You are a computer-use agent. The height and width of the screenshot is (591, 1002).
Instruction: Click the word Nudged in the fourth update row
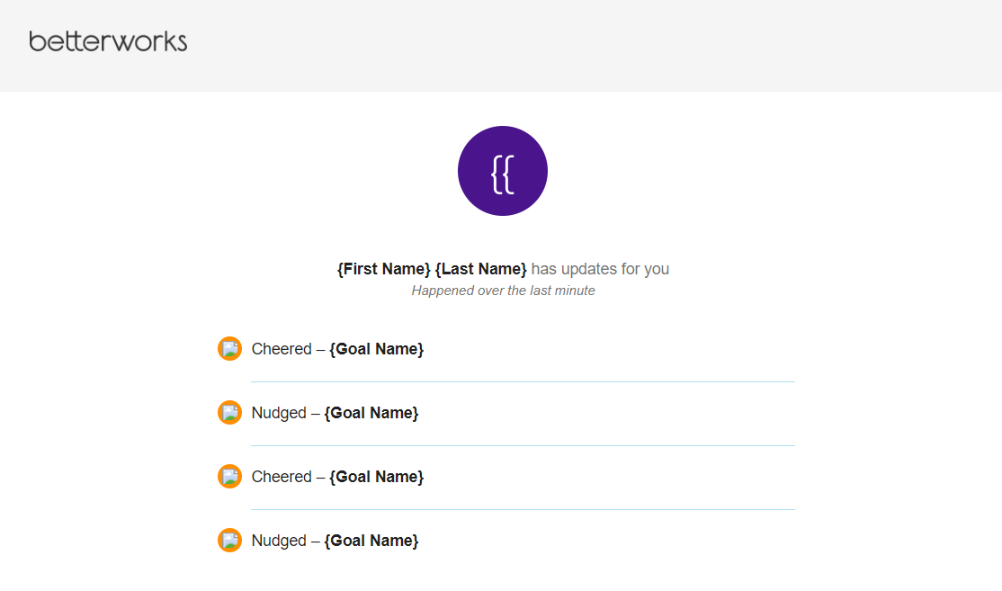(279, 542)
